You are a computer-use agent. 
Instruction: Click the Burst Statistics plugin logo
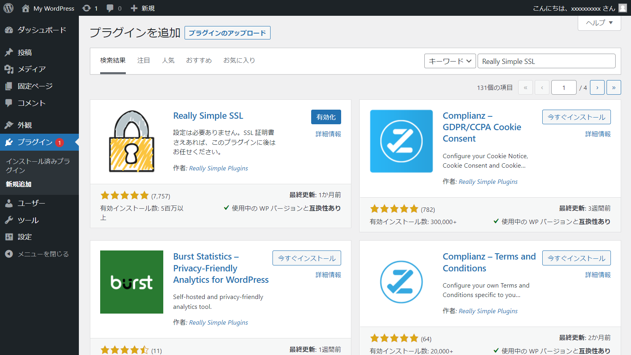(131, 282)
